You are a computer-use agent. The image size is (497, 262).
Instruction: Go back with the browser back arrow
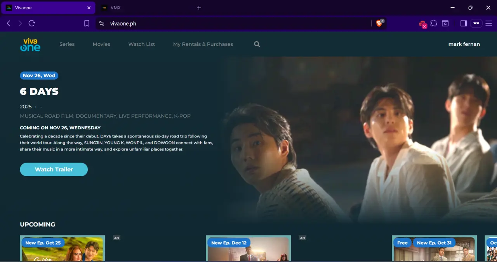pos(9,23)
